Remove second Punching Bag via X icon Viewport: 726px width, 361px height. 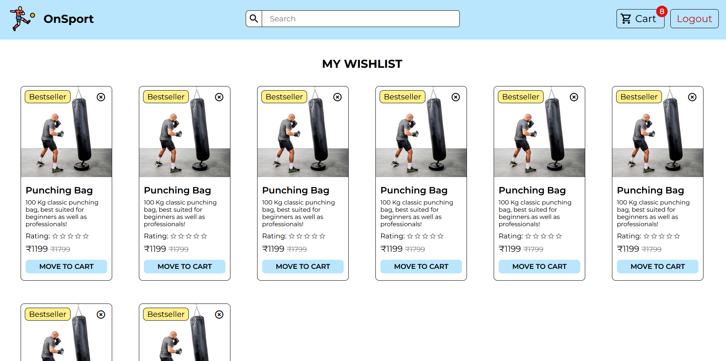[219, 97]
